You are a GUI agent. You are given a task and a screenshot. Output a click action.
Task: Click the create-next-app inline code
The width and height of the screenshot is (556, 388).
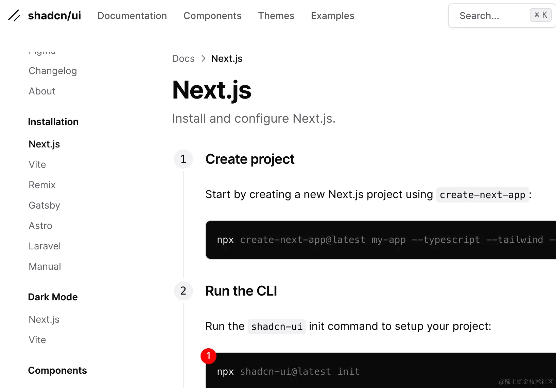coord(483,195)
